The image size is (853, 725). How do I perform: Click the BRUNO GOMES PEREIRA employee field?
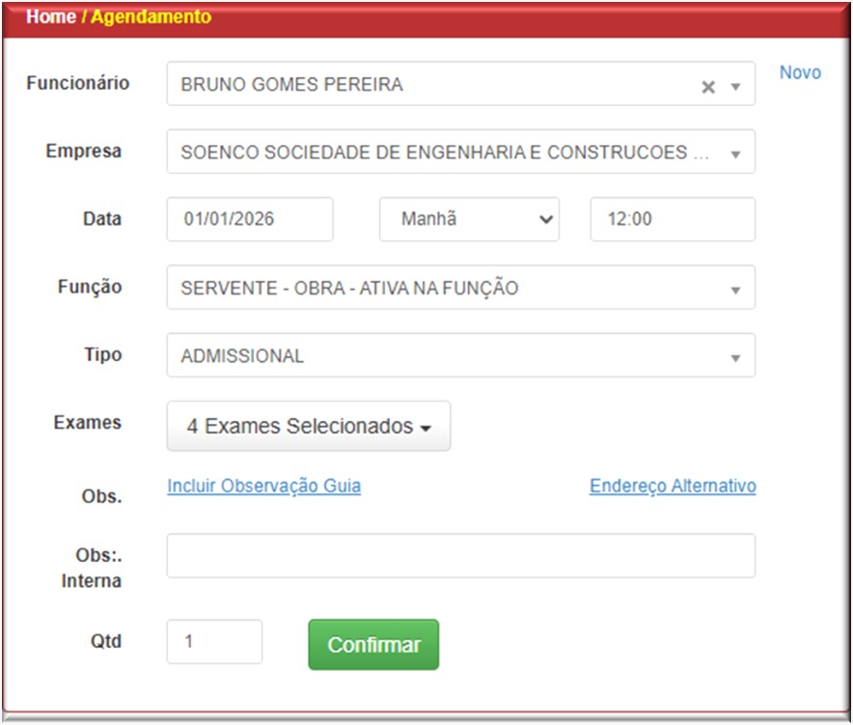tap(425, 85)
